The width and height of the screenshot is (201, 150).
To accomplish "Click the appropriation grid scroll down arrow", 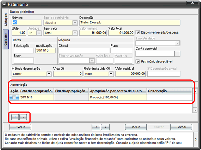I will [195, 110].
